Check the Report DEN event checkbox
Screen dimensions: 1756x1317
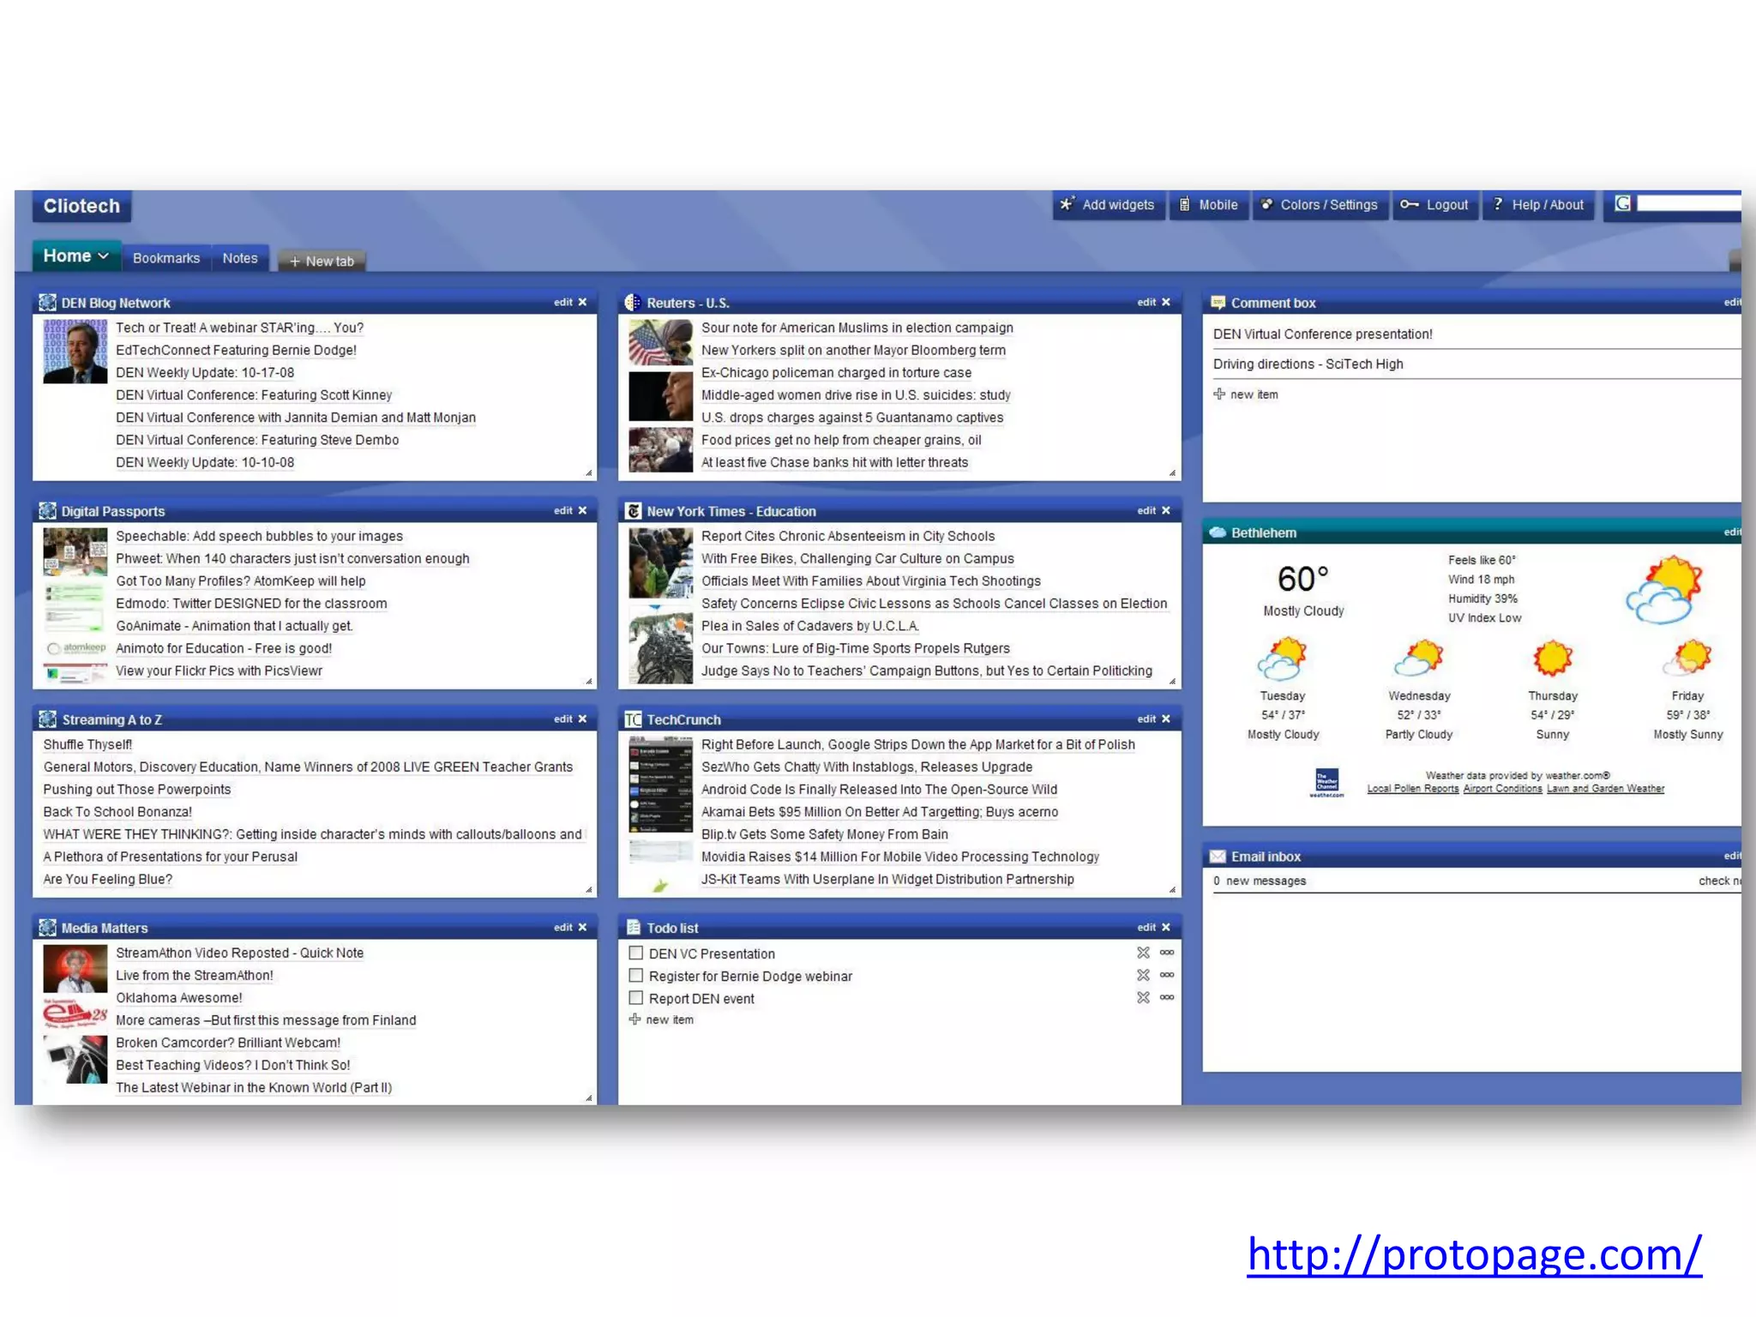click(636, 997)
